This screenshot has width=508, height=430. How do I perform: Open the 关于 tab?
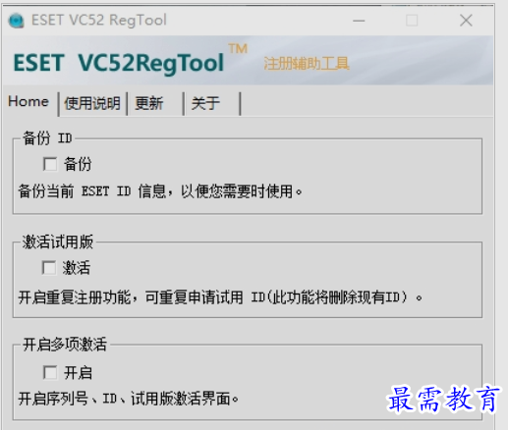205,103
